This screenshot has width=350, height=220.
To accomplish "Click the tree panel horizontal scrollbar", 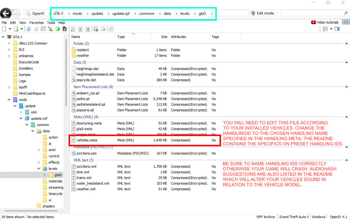I will [x=31, y=211].
